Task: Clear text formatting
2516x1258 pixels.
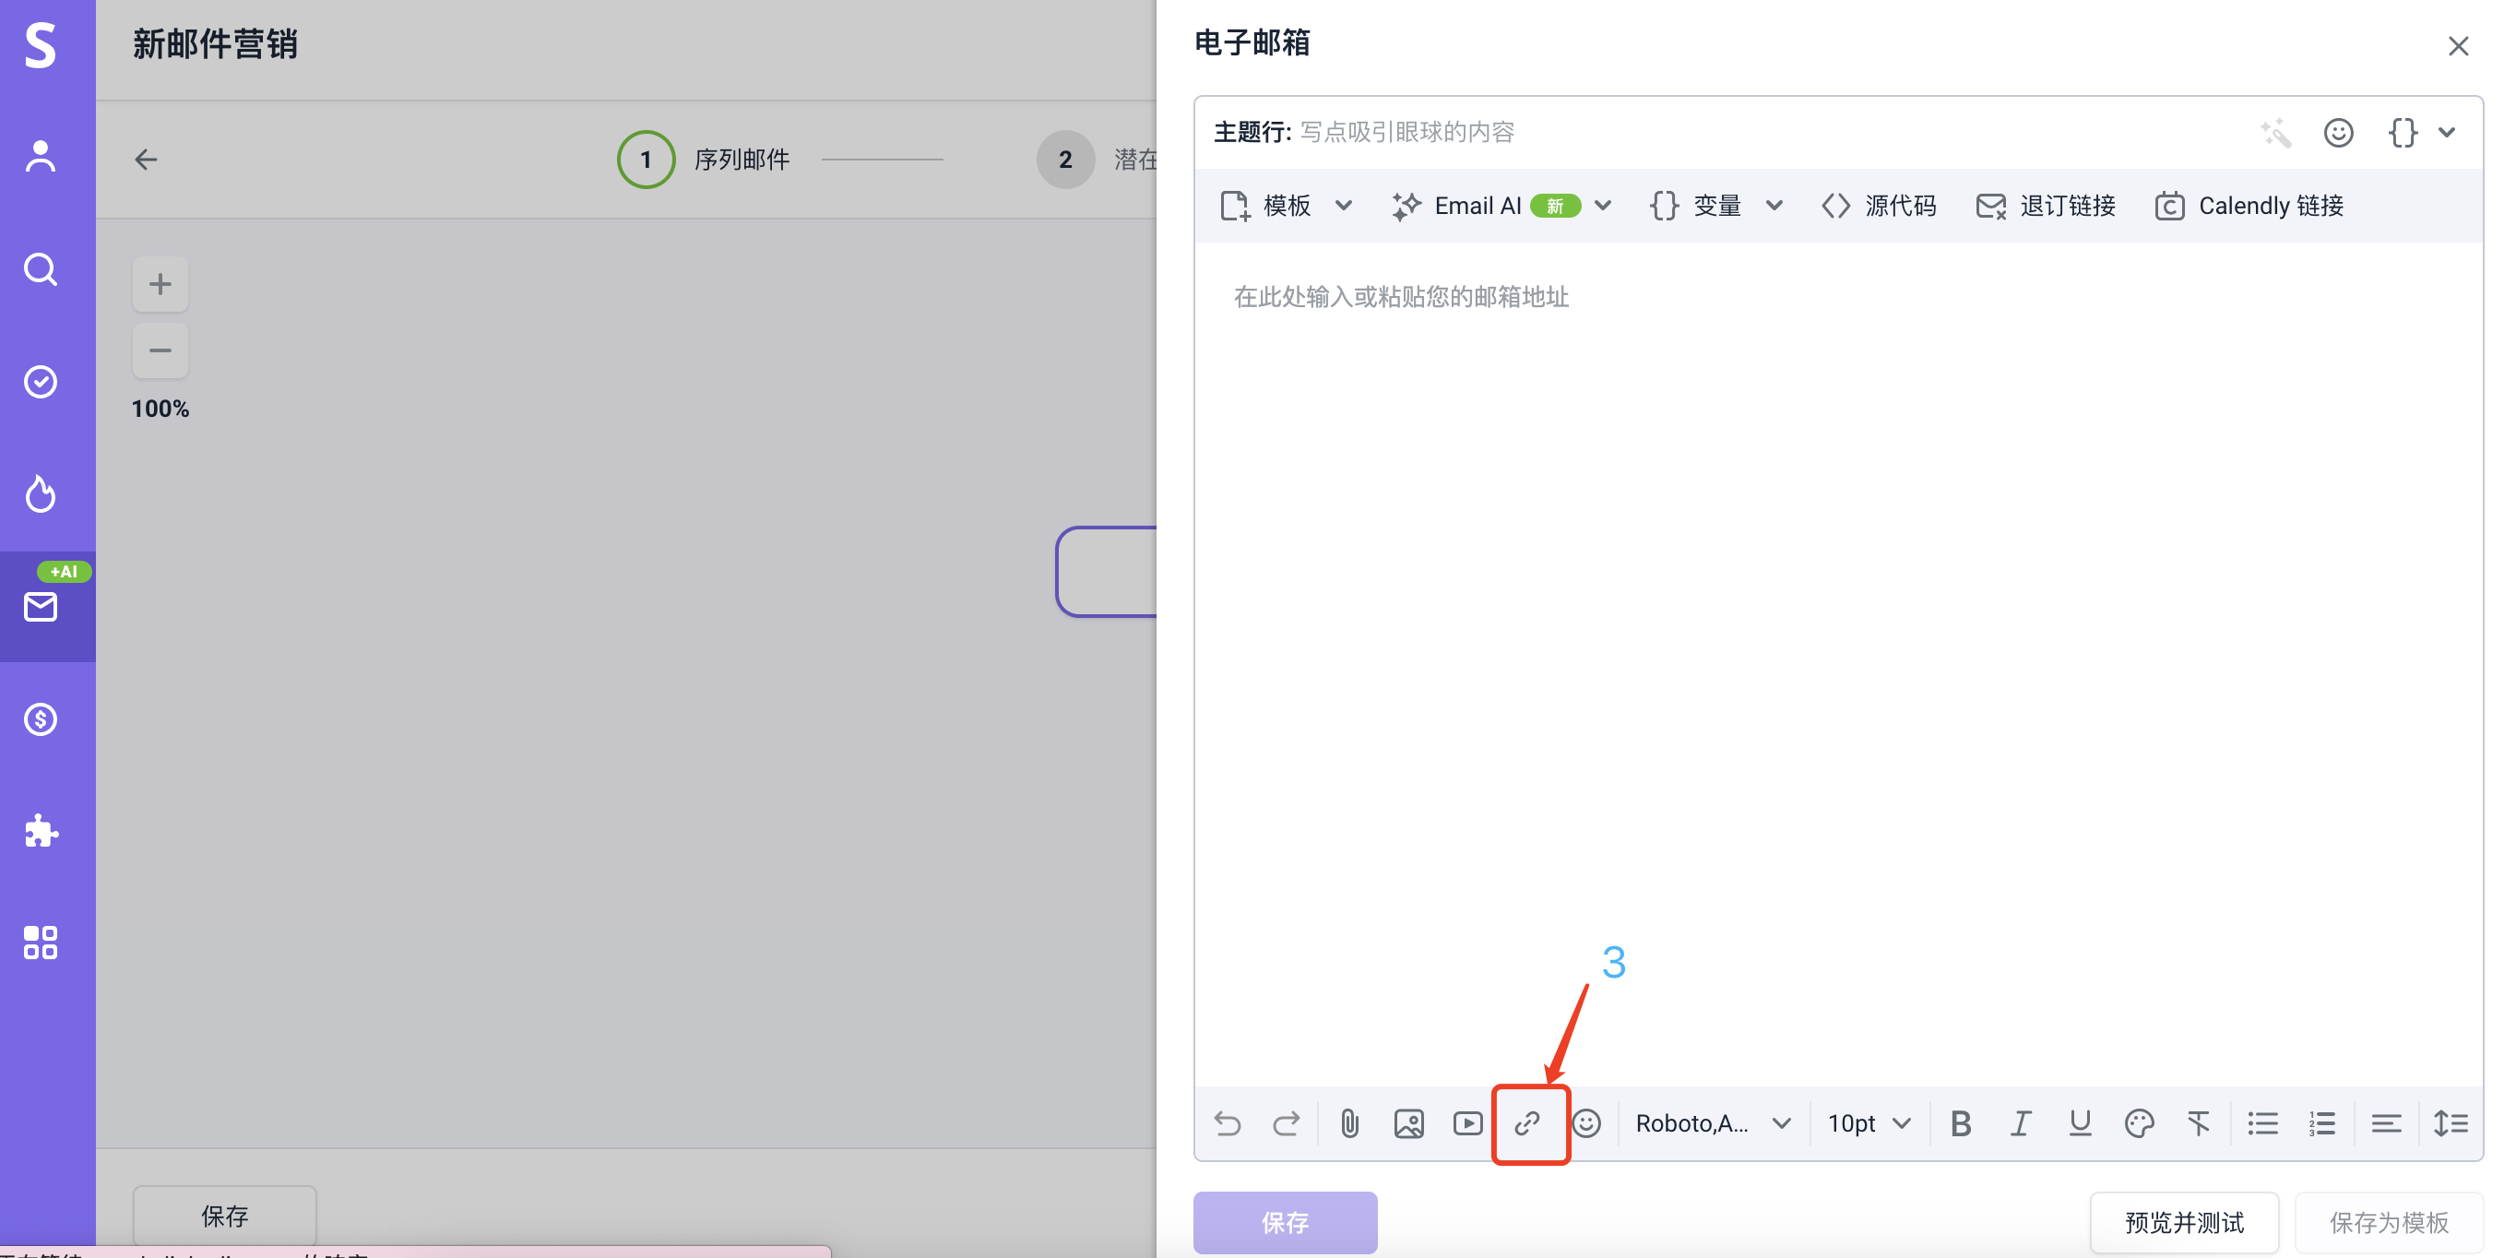Action: pyautogui.click(x=2198, y=1123)
